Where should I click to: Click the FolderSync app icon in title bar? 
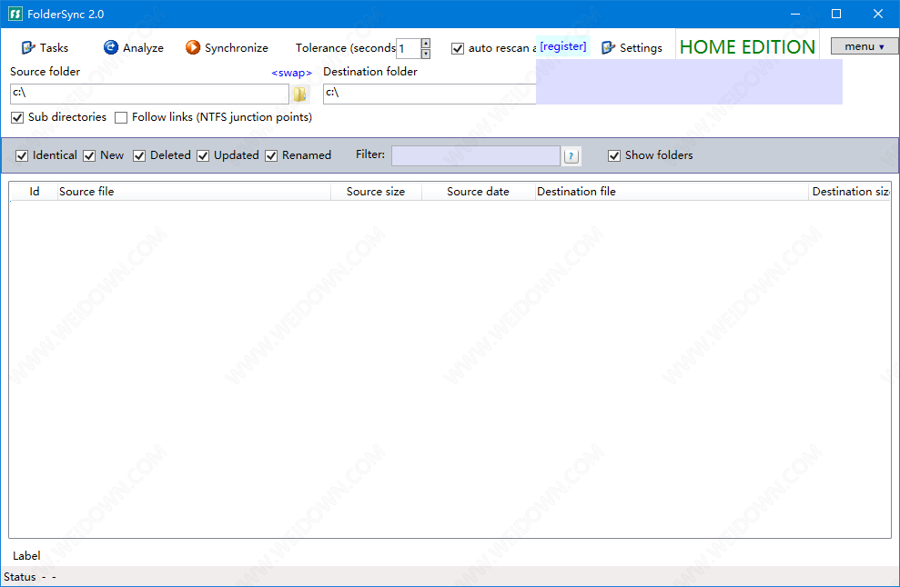click(15, 14)
